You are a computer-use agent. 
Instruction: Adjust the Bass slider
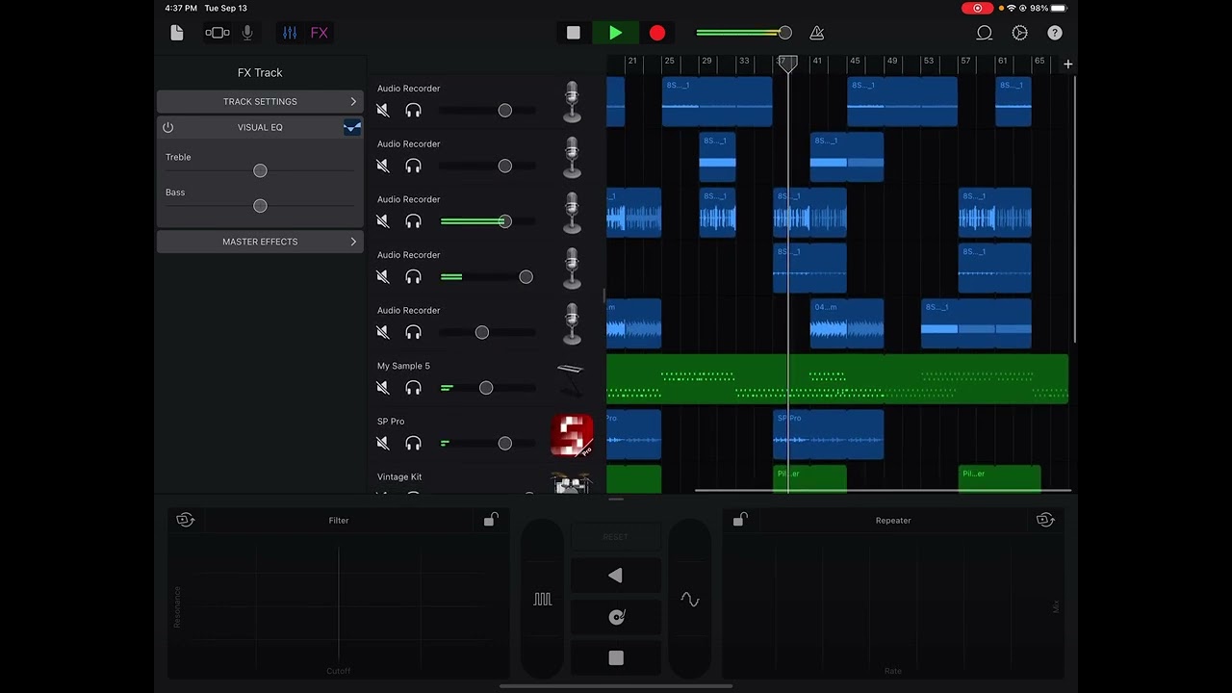pyautogui.click(x=260, y=206)
